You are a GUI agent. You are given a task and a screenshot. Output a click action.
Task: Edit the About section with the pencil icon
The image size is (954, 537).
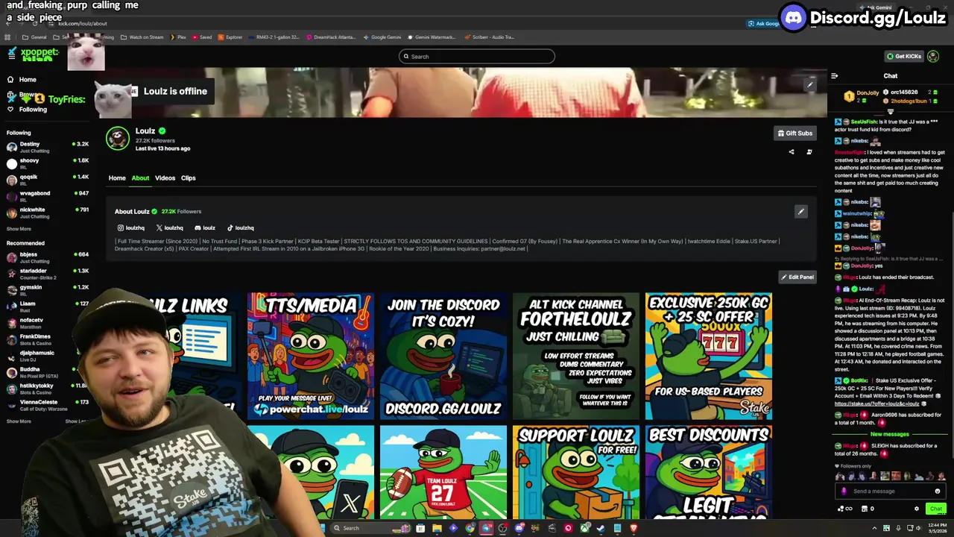click(x=800, y=212)
